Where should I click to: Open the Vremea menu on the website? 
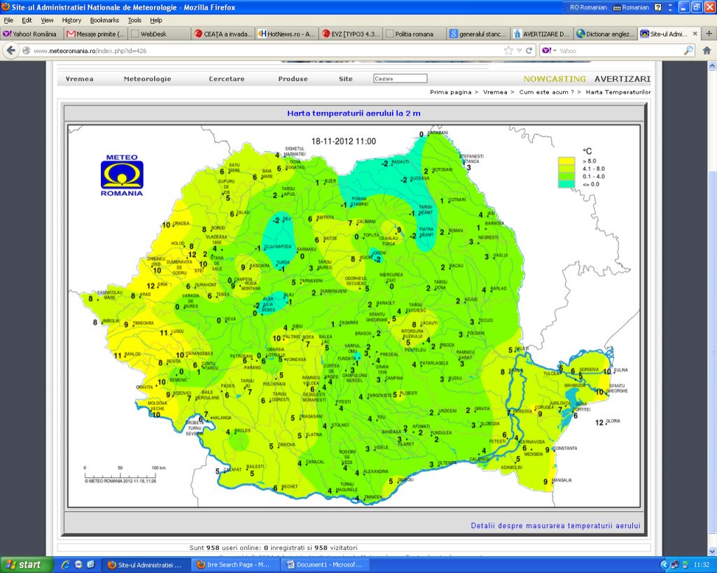tap(79, 78)
